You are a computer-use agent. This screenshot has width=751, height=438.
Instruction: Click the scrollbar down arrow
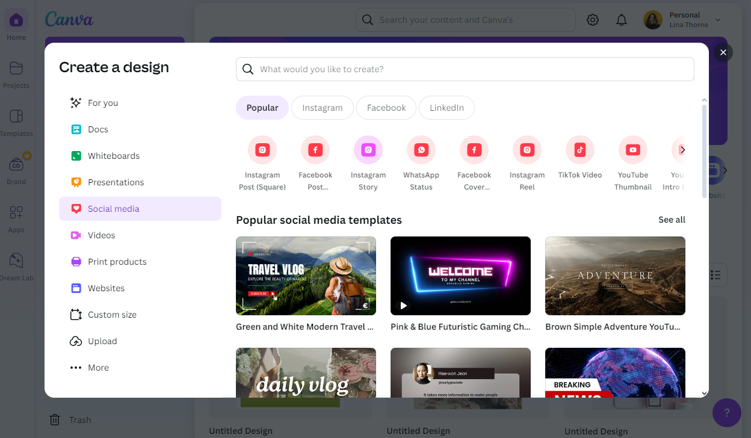705,393
